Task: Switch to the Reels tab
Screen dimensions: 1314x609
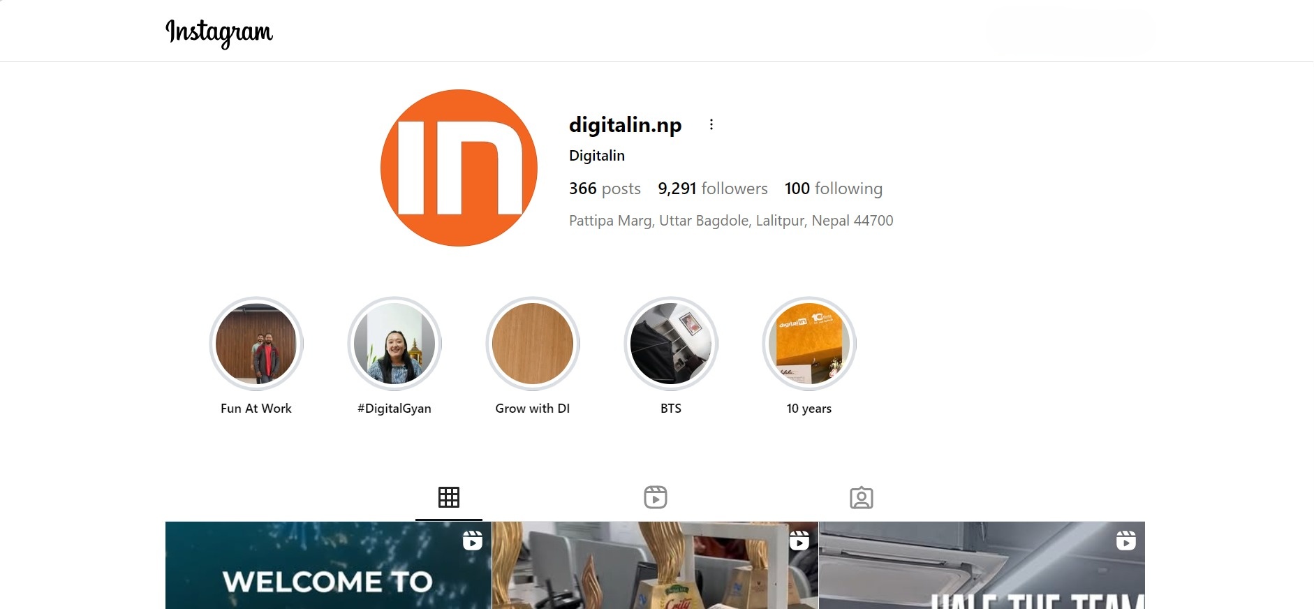Action: coord(655,497)
